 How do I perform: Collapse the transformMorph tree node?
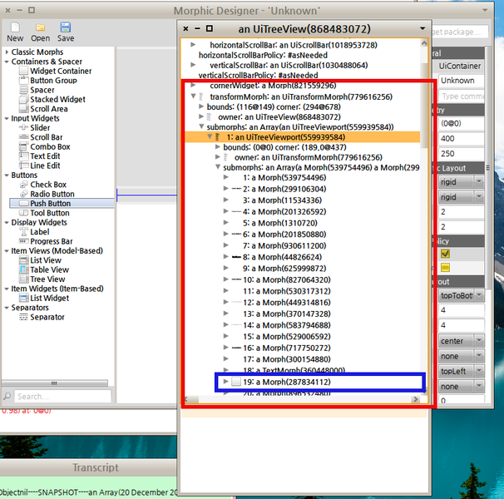click(192, 97)
